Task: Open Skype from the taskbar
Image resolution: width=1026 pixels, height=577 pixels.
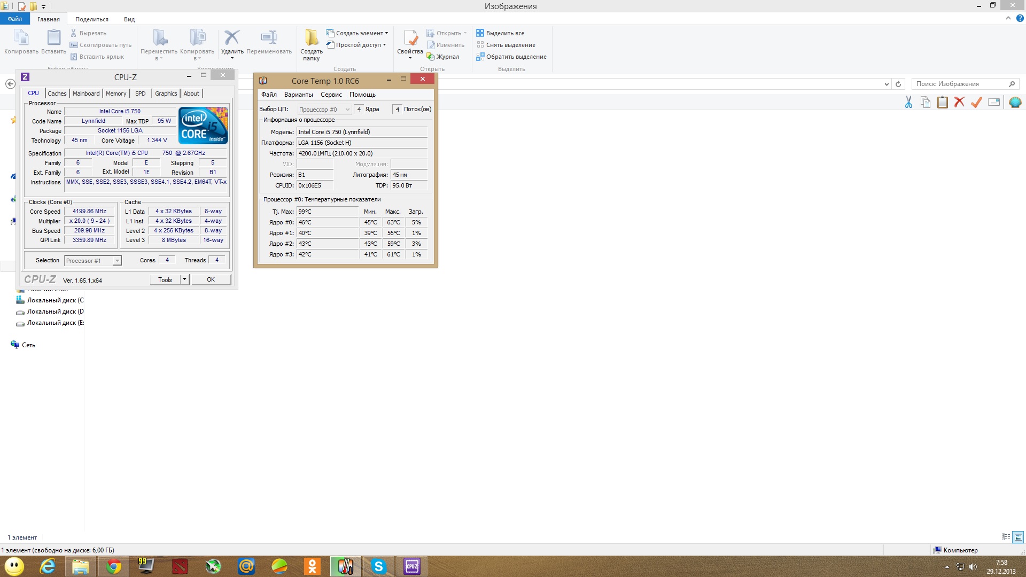Action: click(378, 566)
